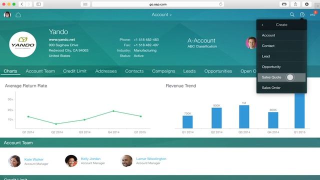Click the Q4 2014 return rate point
The image size is (320, 180).
pos(113,111)
